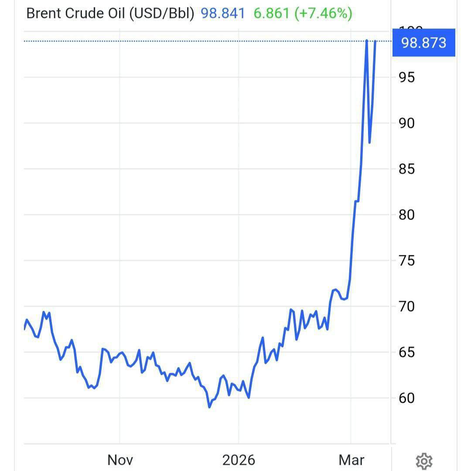Click the Brent Crude Oil (USD/Bbl) title
The image size is (471, 471).
tap(110, 14)
